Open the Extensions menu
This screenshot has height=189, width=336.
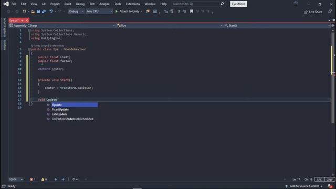tap(133, 4)
